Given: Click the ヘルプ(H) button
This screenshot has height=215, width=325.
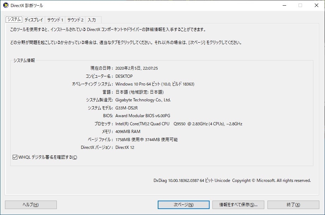Looking at the screenshot, I should 31,205.
